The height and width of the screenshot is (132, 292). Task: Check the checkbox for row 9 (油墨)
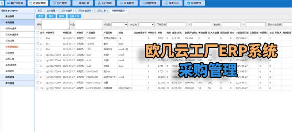point(38,82)
